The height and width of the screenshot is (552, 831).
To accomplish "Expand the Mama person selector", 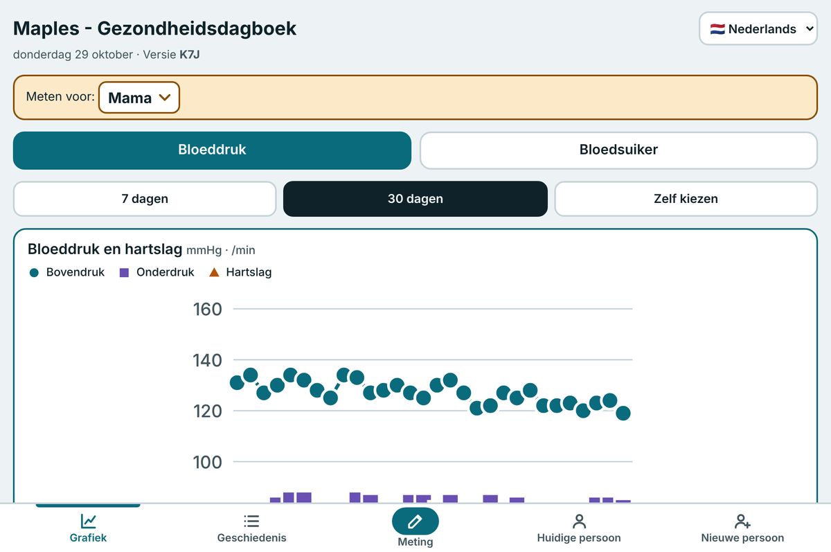I will tap(139, 98).
